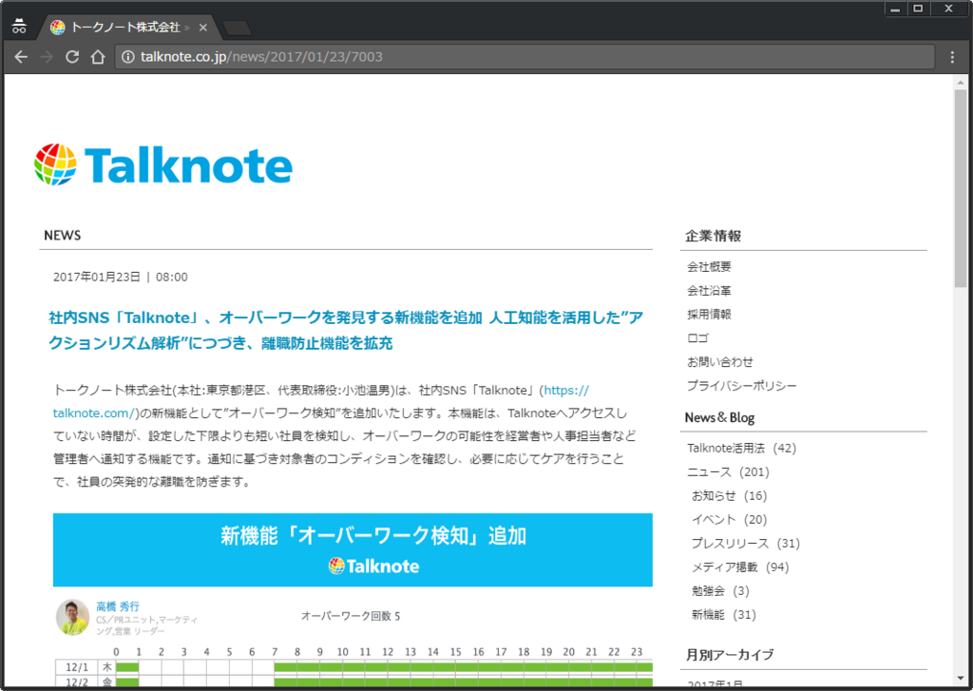The image size is (973, 691).
Task: Open a new tab button
Action: [x=237, y=28]
